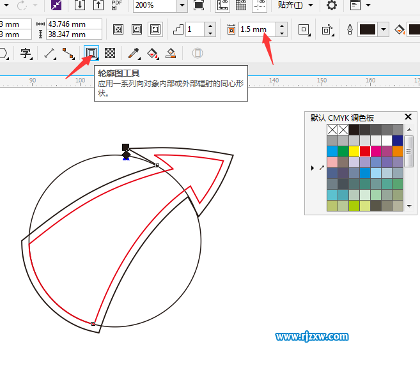Expand the 贴齐(T) snap-to dropdown
Screen dimensions: 420x382
pyautogui.click(x=311, y=5)
